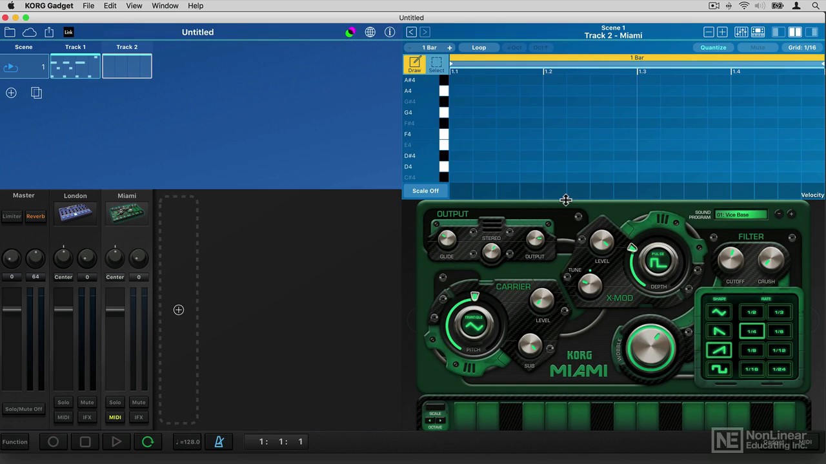Viewport: 826px width, 464px height.
Task: Toggle the Master Limiter
Action: [12, 217]
